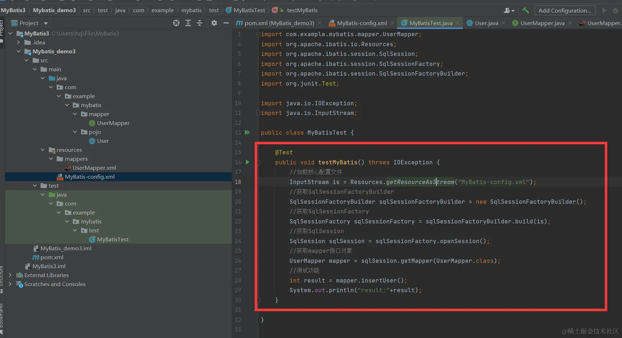Image resolution: width=622 pixels, height=338 pixels.
Task: Close the pom.xml editor tab
Action: (x=320, y=23)
